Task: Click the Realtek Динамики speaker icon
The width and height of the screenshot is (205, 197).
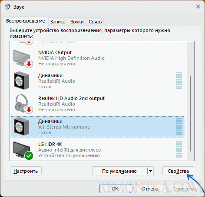Action: (x=21, y=81)
